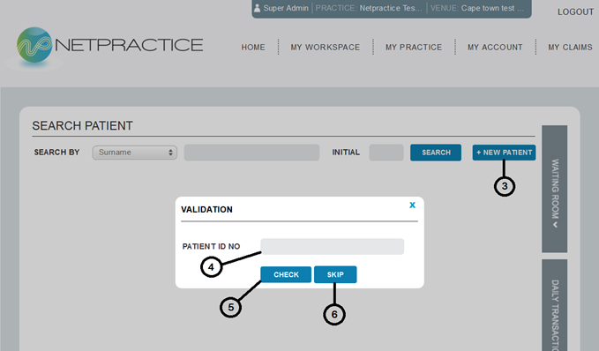Focus the Patient ID No field
The height and width of the screenshot is (351, 599).
pos(332,246)
